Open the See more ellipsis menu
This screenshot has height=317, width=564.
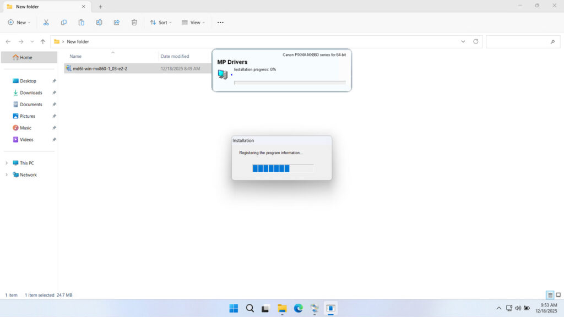point(220,23)
